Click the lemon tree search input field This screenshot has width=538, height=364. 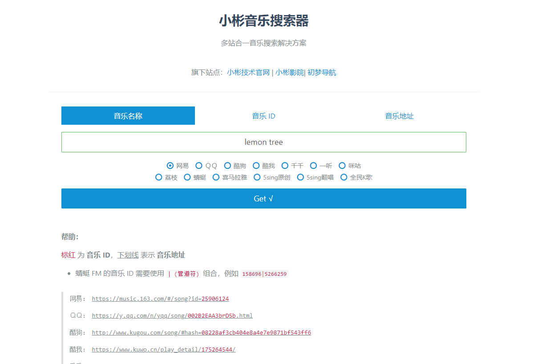coord(263,142)
